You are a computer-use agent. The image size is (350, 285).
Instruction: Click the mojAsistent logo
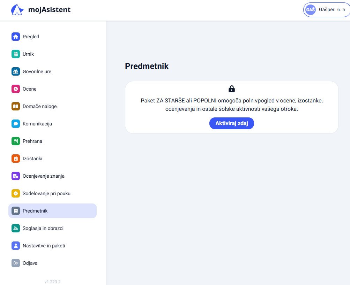point(41,10)
